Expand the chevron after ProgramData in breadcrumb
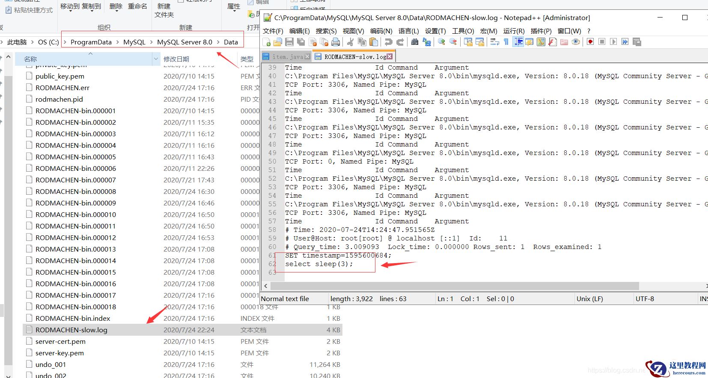The width and height of the screenshot is (708, 378). [117, 42]
